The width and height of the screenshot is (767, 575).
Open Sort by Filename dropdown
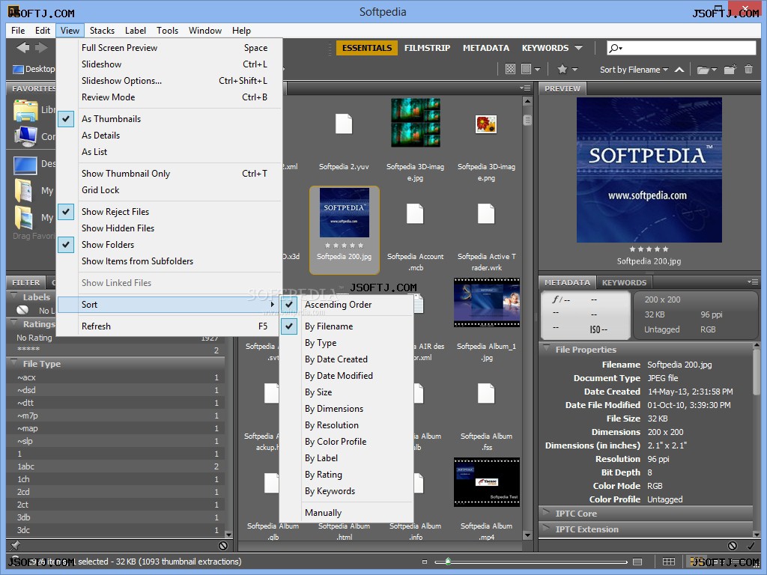[634, 70]
